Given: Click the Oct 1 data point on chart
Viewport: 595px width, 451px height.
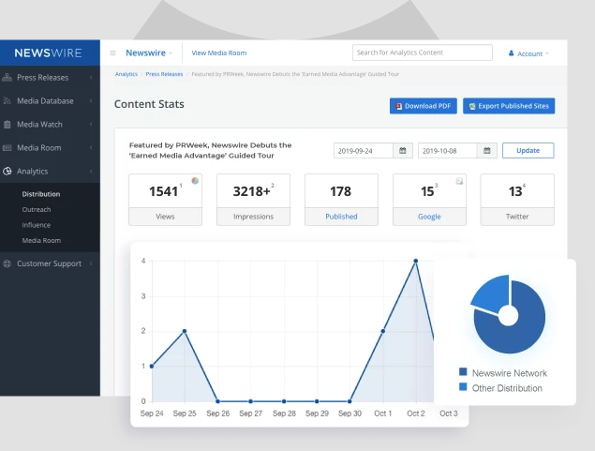Looking at the screenshot, I should click(383, 331).
